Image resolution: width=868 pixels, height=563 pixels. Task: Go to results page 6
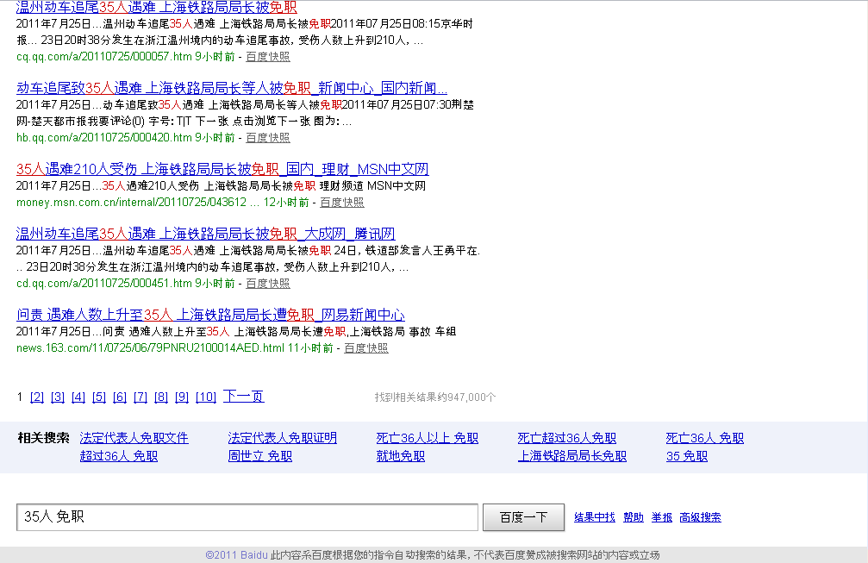[120, 397]
